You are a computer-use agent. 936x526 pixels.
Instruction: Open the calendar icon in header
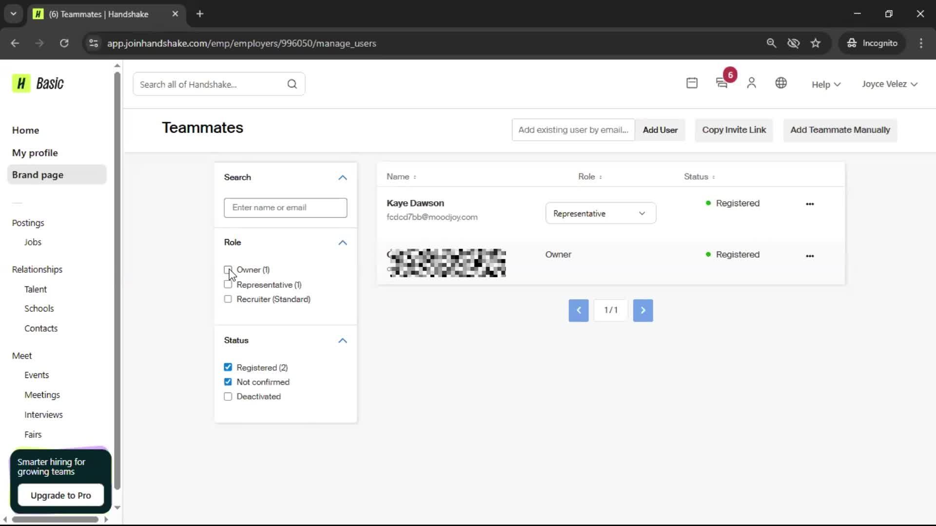pos(692,83)
